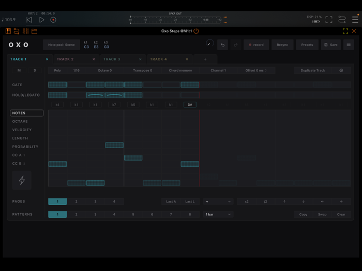Open the track settings gear icon
The height and width of the screenshot is (271, 362).
341,70
